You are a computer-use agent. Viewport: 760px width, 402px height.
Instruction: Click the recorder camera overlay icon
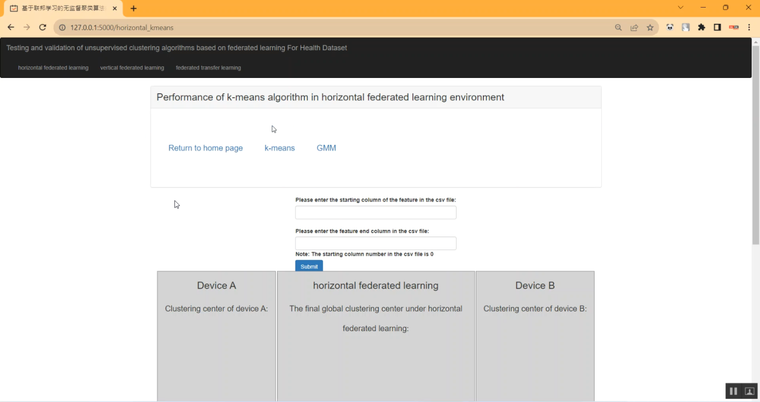click(749, 390)
